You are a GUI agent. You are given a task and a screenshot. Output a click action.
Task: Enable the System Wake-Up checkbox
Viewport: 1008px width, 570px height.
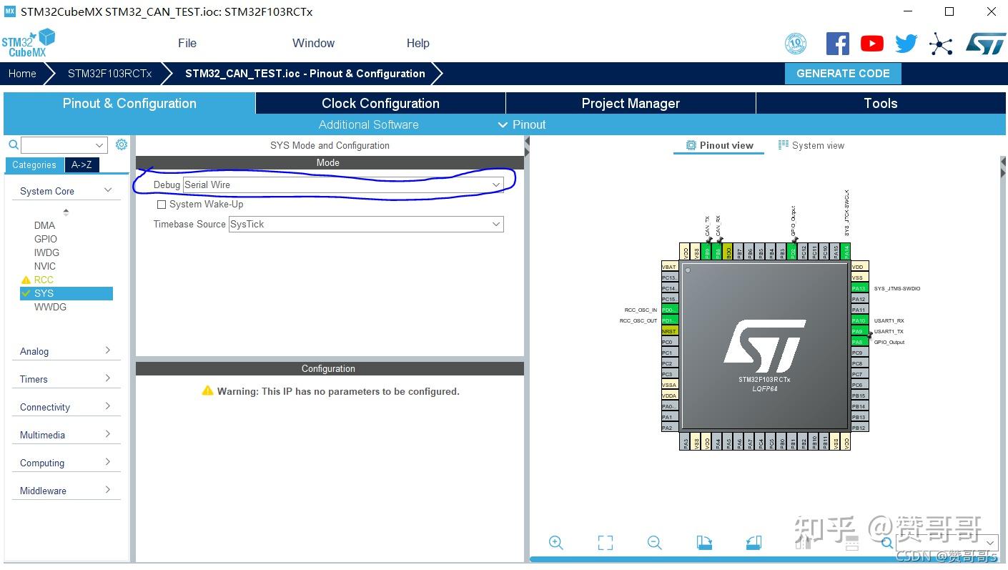tap(162, 204)
